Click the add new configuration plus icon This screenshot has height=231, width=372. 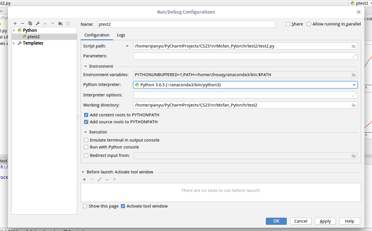(x=15, y=23)
